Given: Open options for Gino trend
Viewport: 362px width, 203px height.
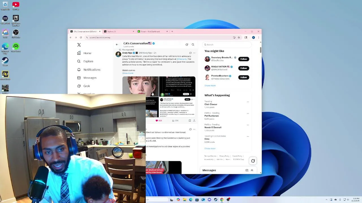Looking at the screenshot, I should click(x=248, y=136).
